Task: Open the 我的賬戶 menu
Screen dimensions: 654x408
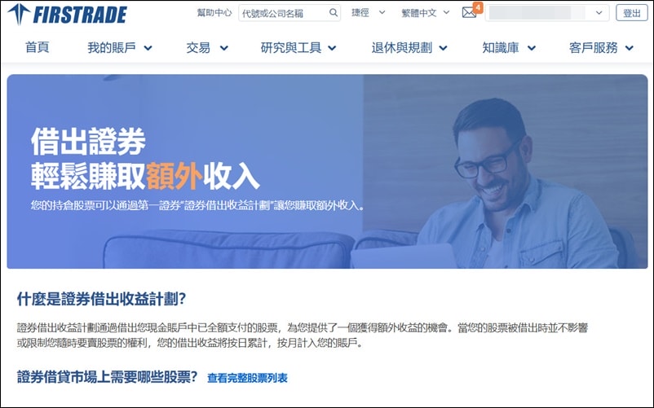Action: coord(120,47)
